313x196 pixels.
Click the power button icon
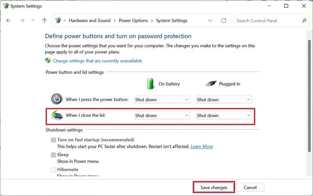57,99
